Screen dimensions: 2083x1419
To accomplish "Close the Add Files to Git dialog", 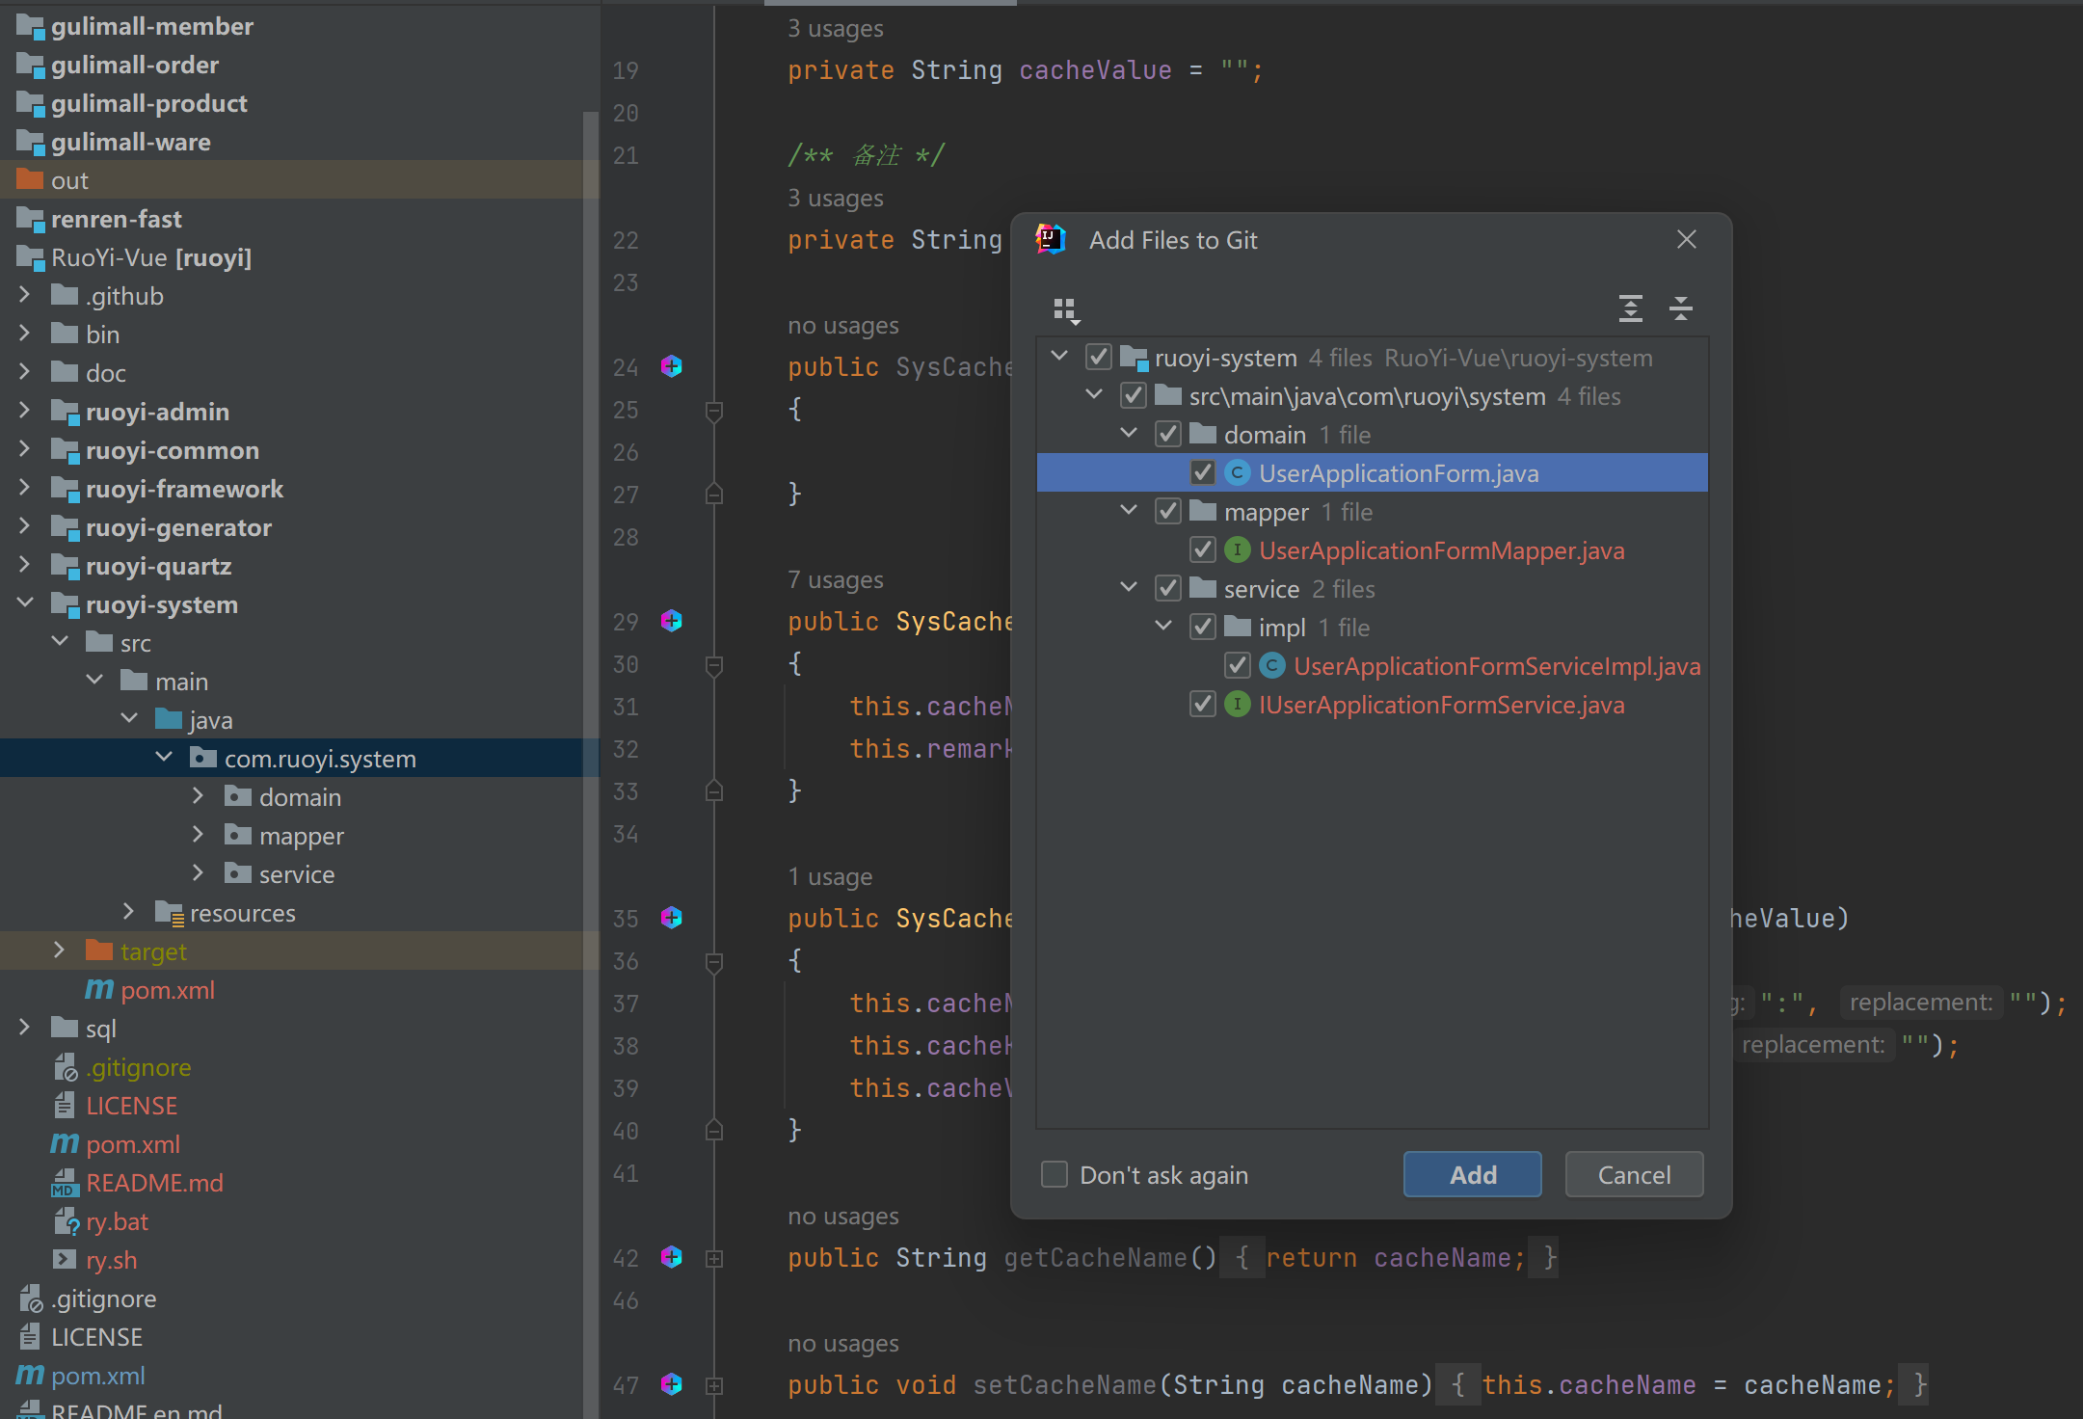I will click(1686, 239).
